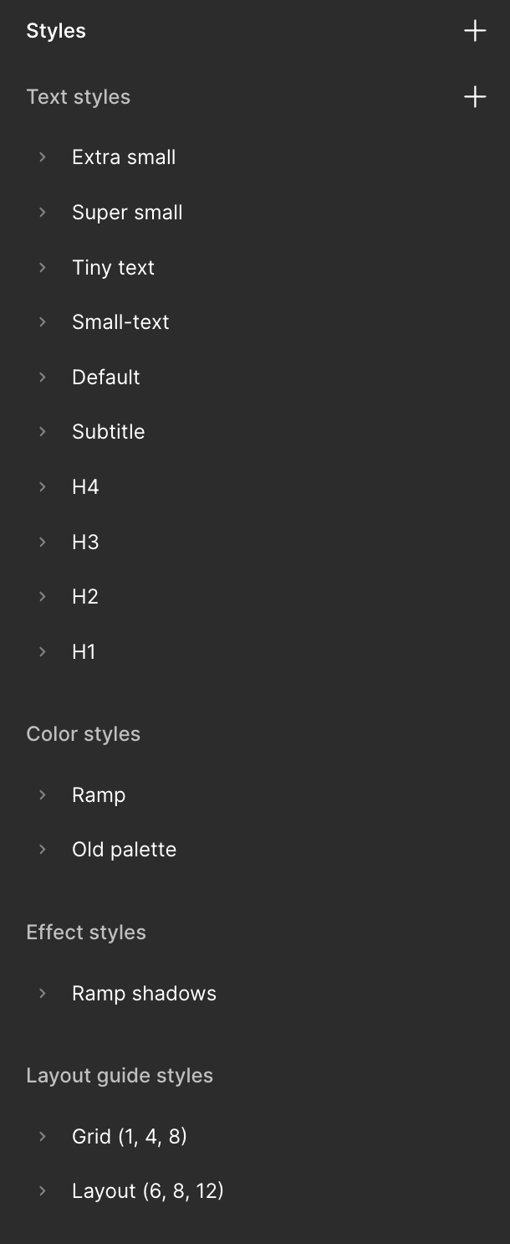Click the Effect styles section heading
The height and width of the screenshot is (1244, 510).
(86, 933)
